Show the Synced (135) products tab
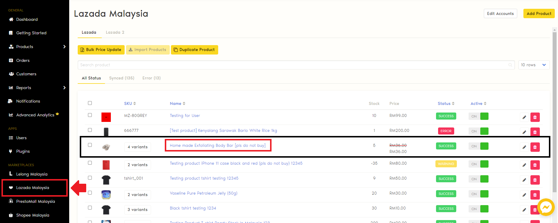Screen dimensions: 558x223 click(122, 78)
